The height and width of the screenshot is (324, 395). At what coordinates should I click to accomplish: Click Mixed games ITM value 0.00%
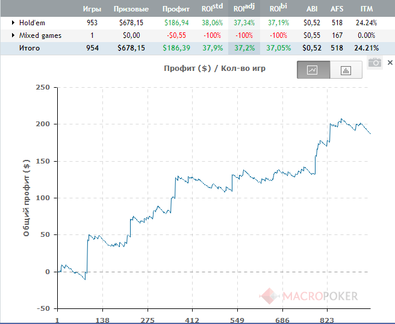[366, 35]
